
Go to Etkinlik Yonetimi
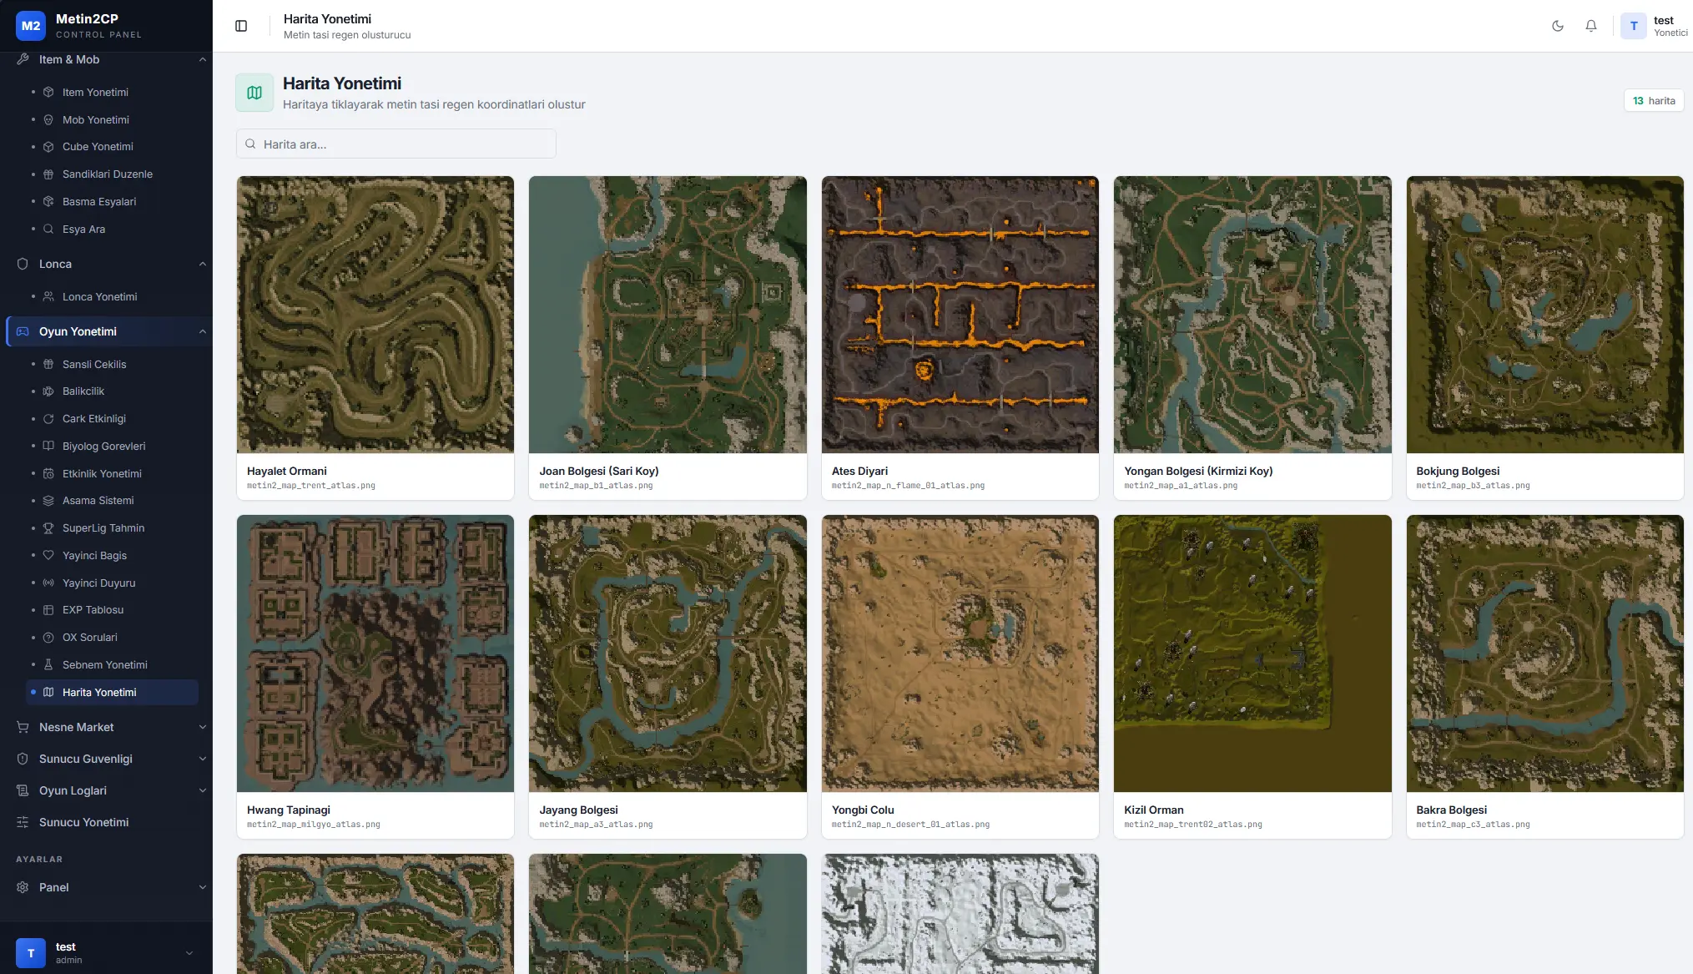tap(113, 473)
